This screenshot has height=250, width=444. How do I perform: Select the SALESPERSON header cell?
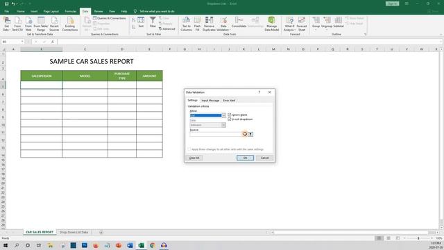tap(42, 76)
